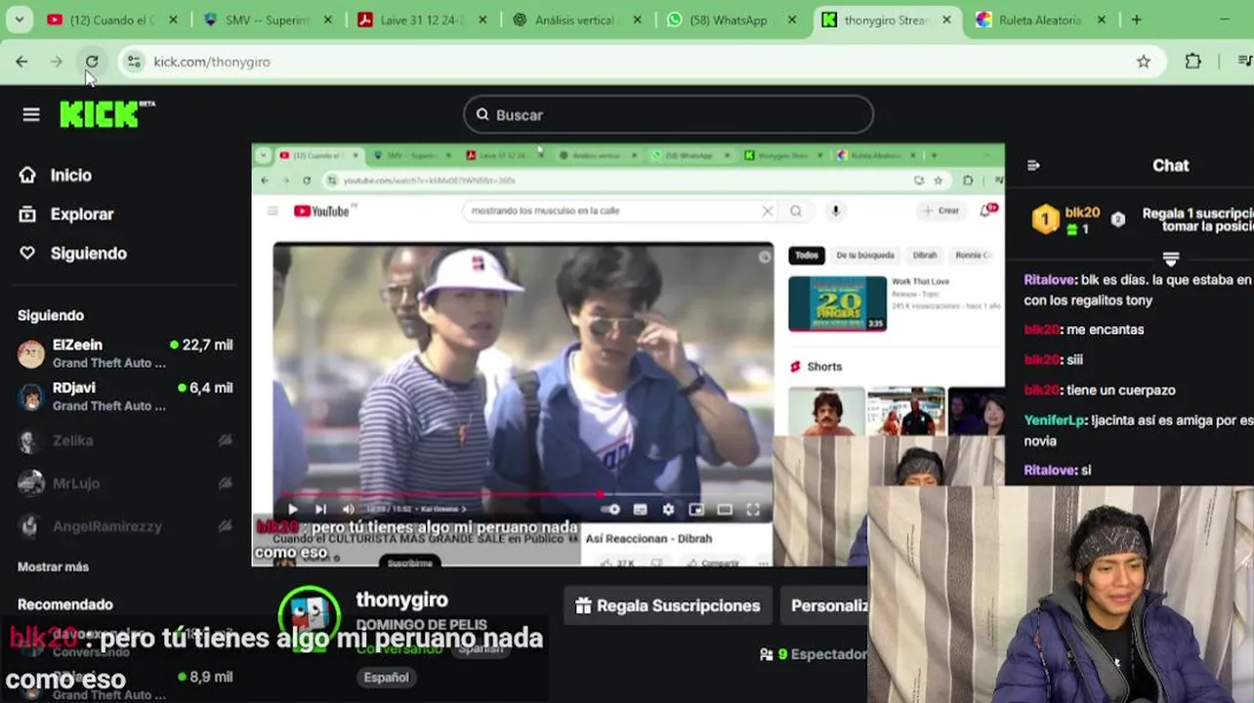Screen dimensions: 1254x703
Task: Open the Chrome media control icon
Action: pyautogui.click(x=1244, y=62)
